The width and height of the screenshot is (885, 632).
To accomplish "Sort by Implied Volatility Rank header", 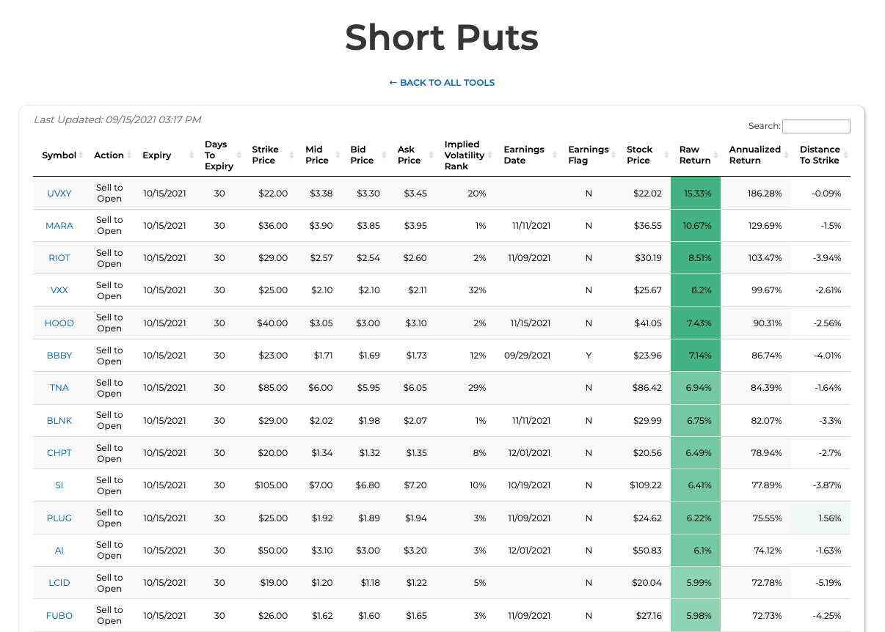I will point(464,155).
